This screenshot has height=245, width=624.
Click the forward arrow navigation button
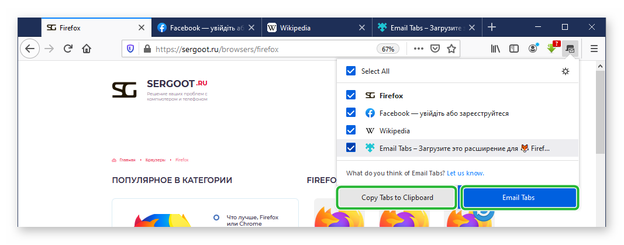click(49, 49)
